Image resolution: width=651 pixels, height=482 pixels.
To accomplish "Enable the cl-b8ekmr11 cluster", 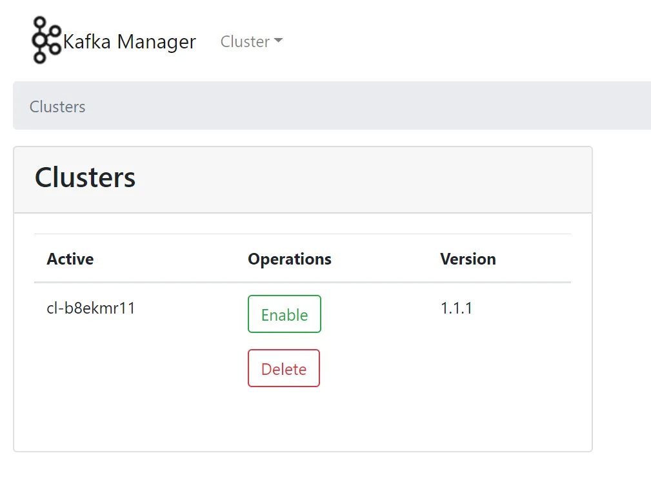I will tap(284, 314).
